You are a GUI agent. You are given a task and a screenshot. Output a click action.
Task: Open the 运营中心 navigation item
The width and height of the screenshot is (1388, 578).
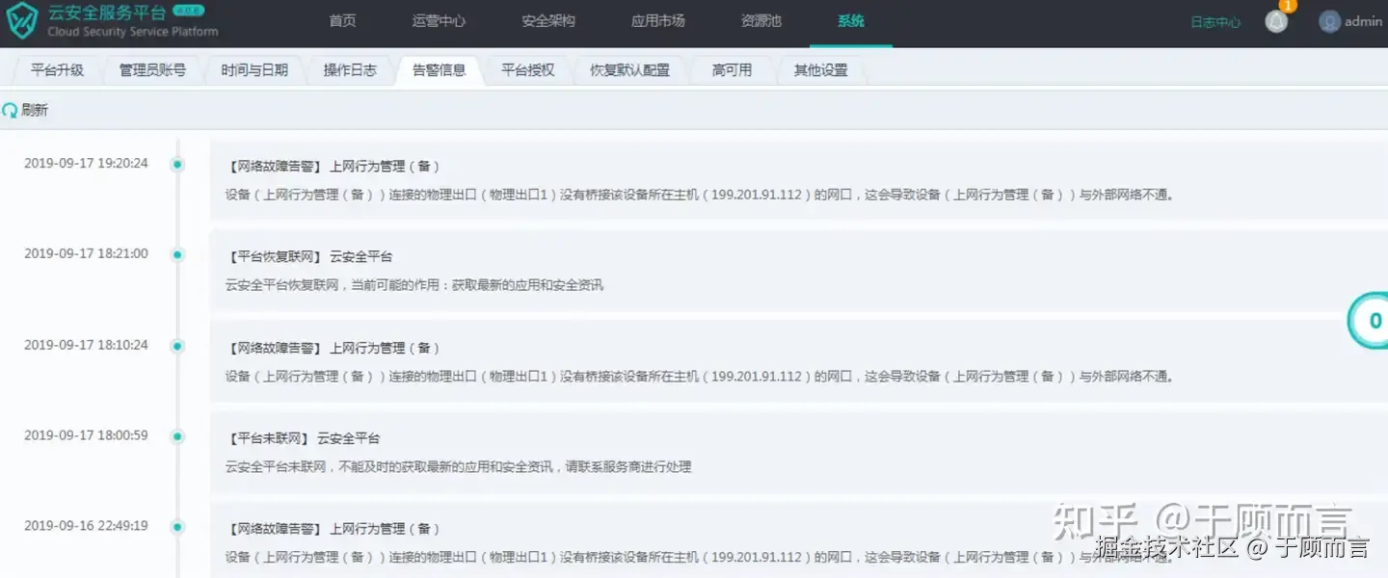(x=439, y=21)
